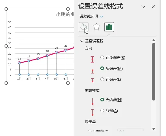Click the 2月 axis label

click(29, 79)
